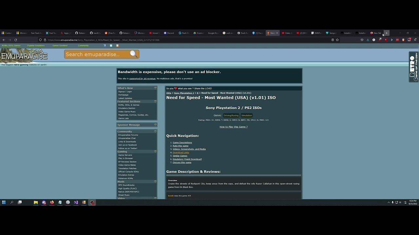Open the Firefox hamburger application menu
The width and height of the screenshot is (419, 235).
(415, 40)
